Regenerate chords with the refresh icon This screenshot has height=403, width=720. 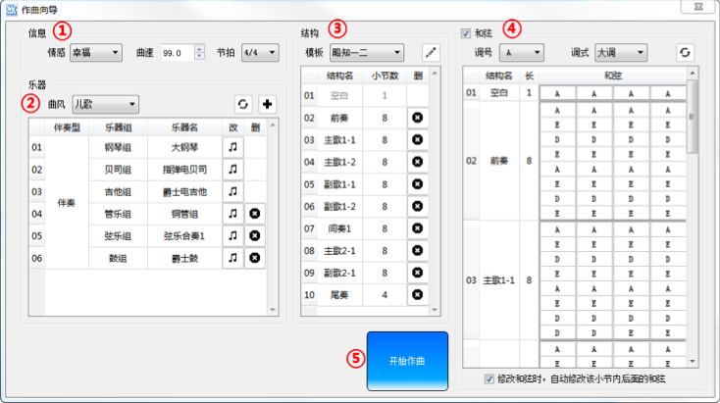point(685,52)
